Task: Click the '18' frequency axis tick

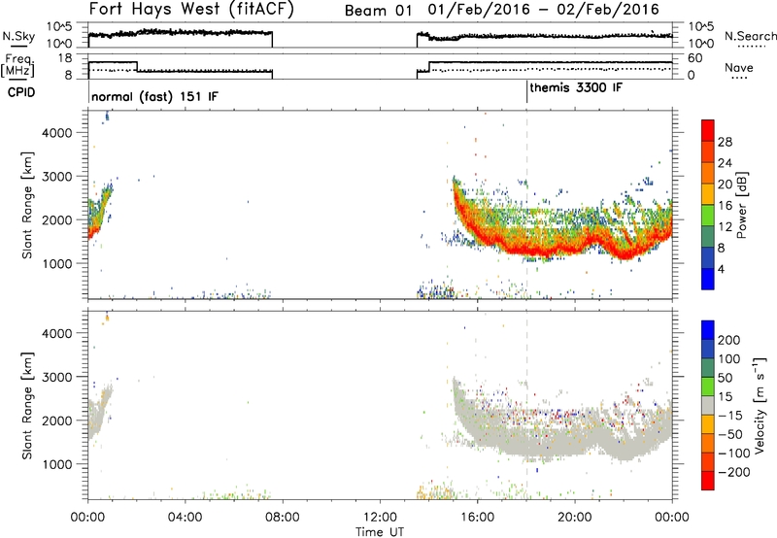Action: [65, 58]
